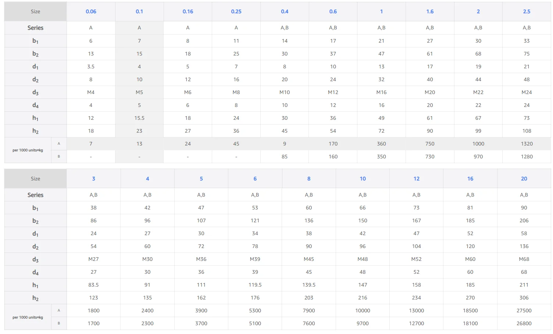Open the 0.1 size column link
This screenshot has width=553, height=334.
point(139,11)
